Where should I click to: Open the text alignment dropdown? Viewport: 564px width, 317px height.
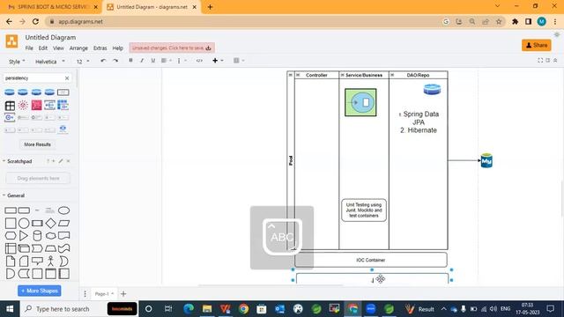[166, 61]
